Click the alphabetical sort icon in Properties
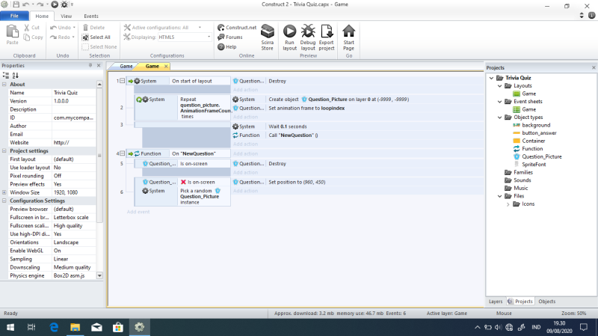Viewport: 598px width, 336px height. tap(15, 76)
